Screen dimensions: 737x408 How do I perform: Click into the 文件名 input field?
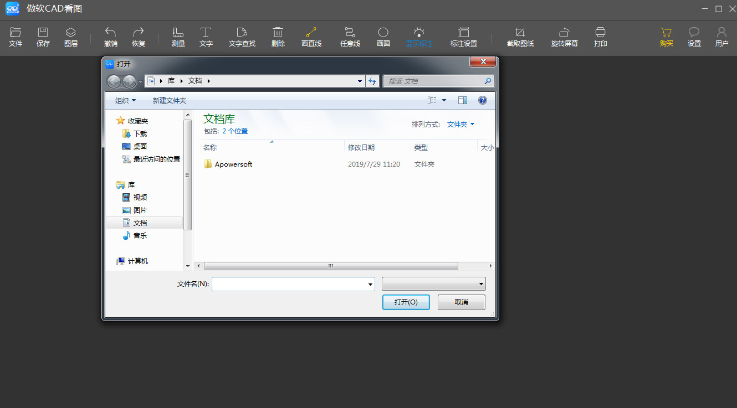[x=289, y=284]
